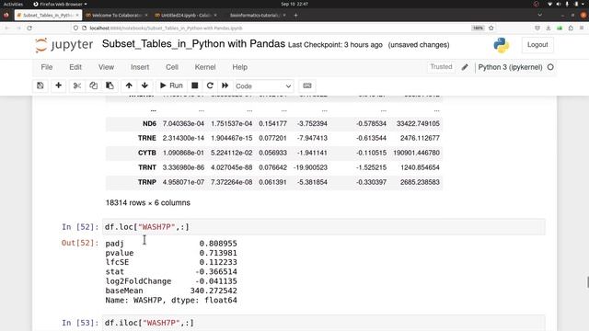This screenshot has height=331, width=589.
Task: Click the kernel idle indicator circle
Action: (x=550, y=67)
